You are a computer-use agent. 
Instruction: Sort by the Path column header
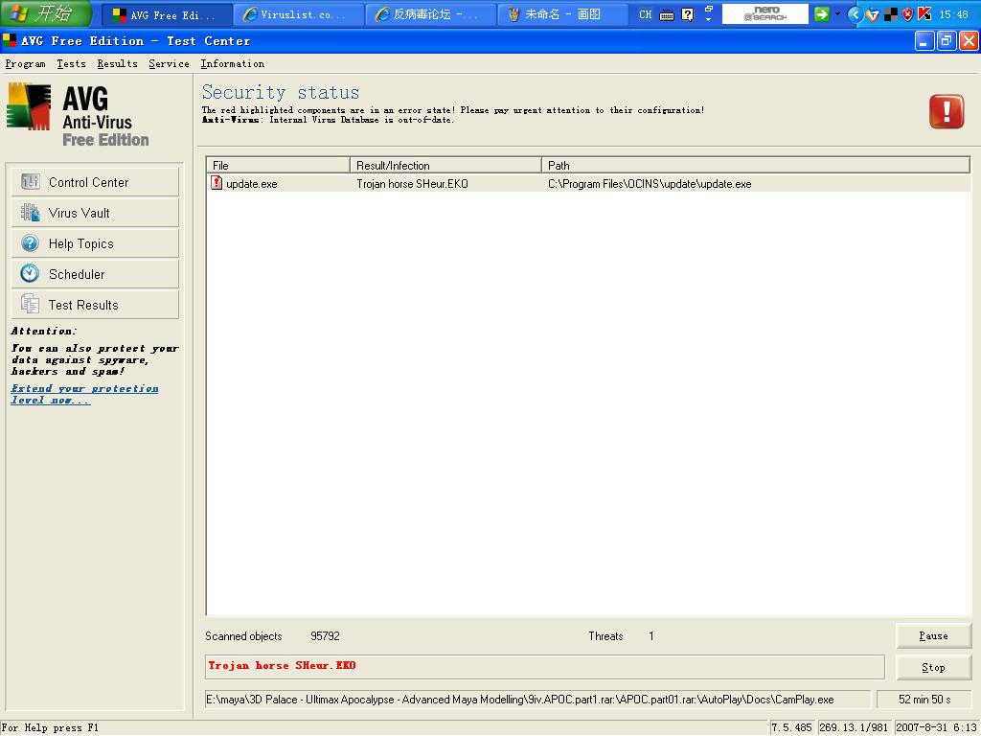click(x=756, y=165)
